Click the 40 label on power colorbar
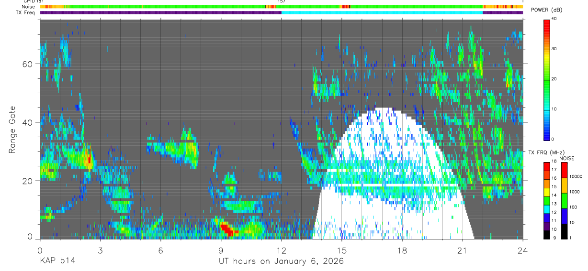588x271 pixels. coord(554,19)
